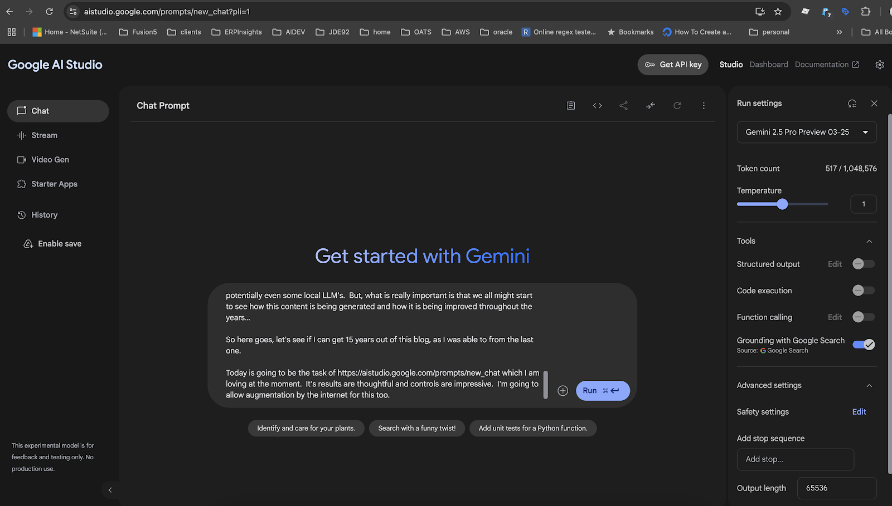Open the Stream section in sidebar
The image size is (892, 506).
click(58, 135)
